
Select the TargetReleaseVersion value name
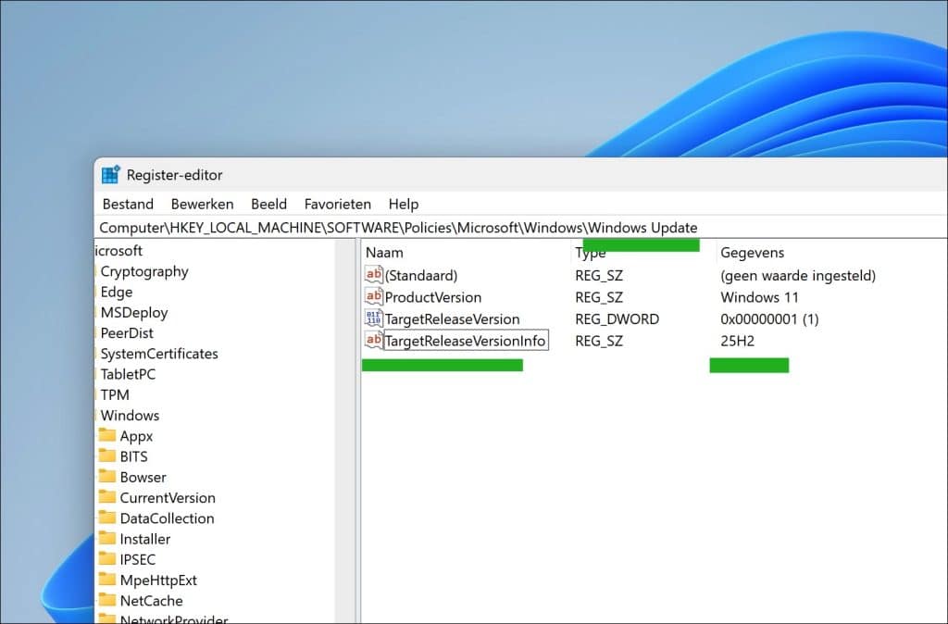coord(452,318)
